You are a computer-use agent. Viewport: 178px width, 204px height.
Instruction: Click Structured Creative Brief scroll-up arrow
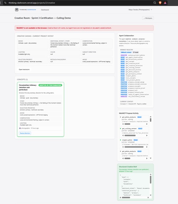(x=151, y=174)
